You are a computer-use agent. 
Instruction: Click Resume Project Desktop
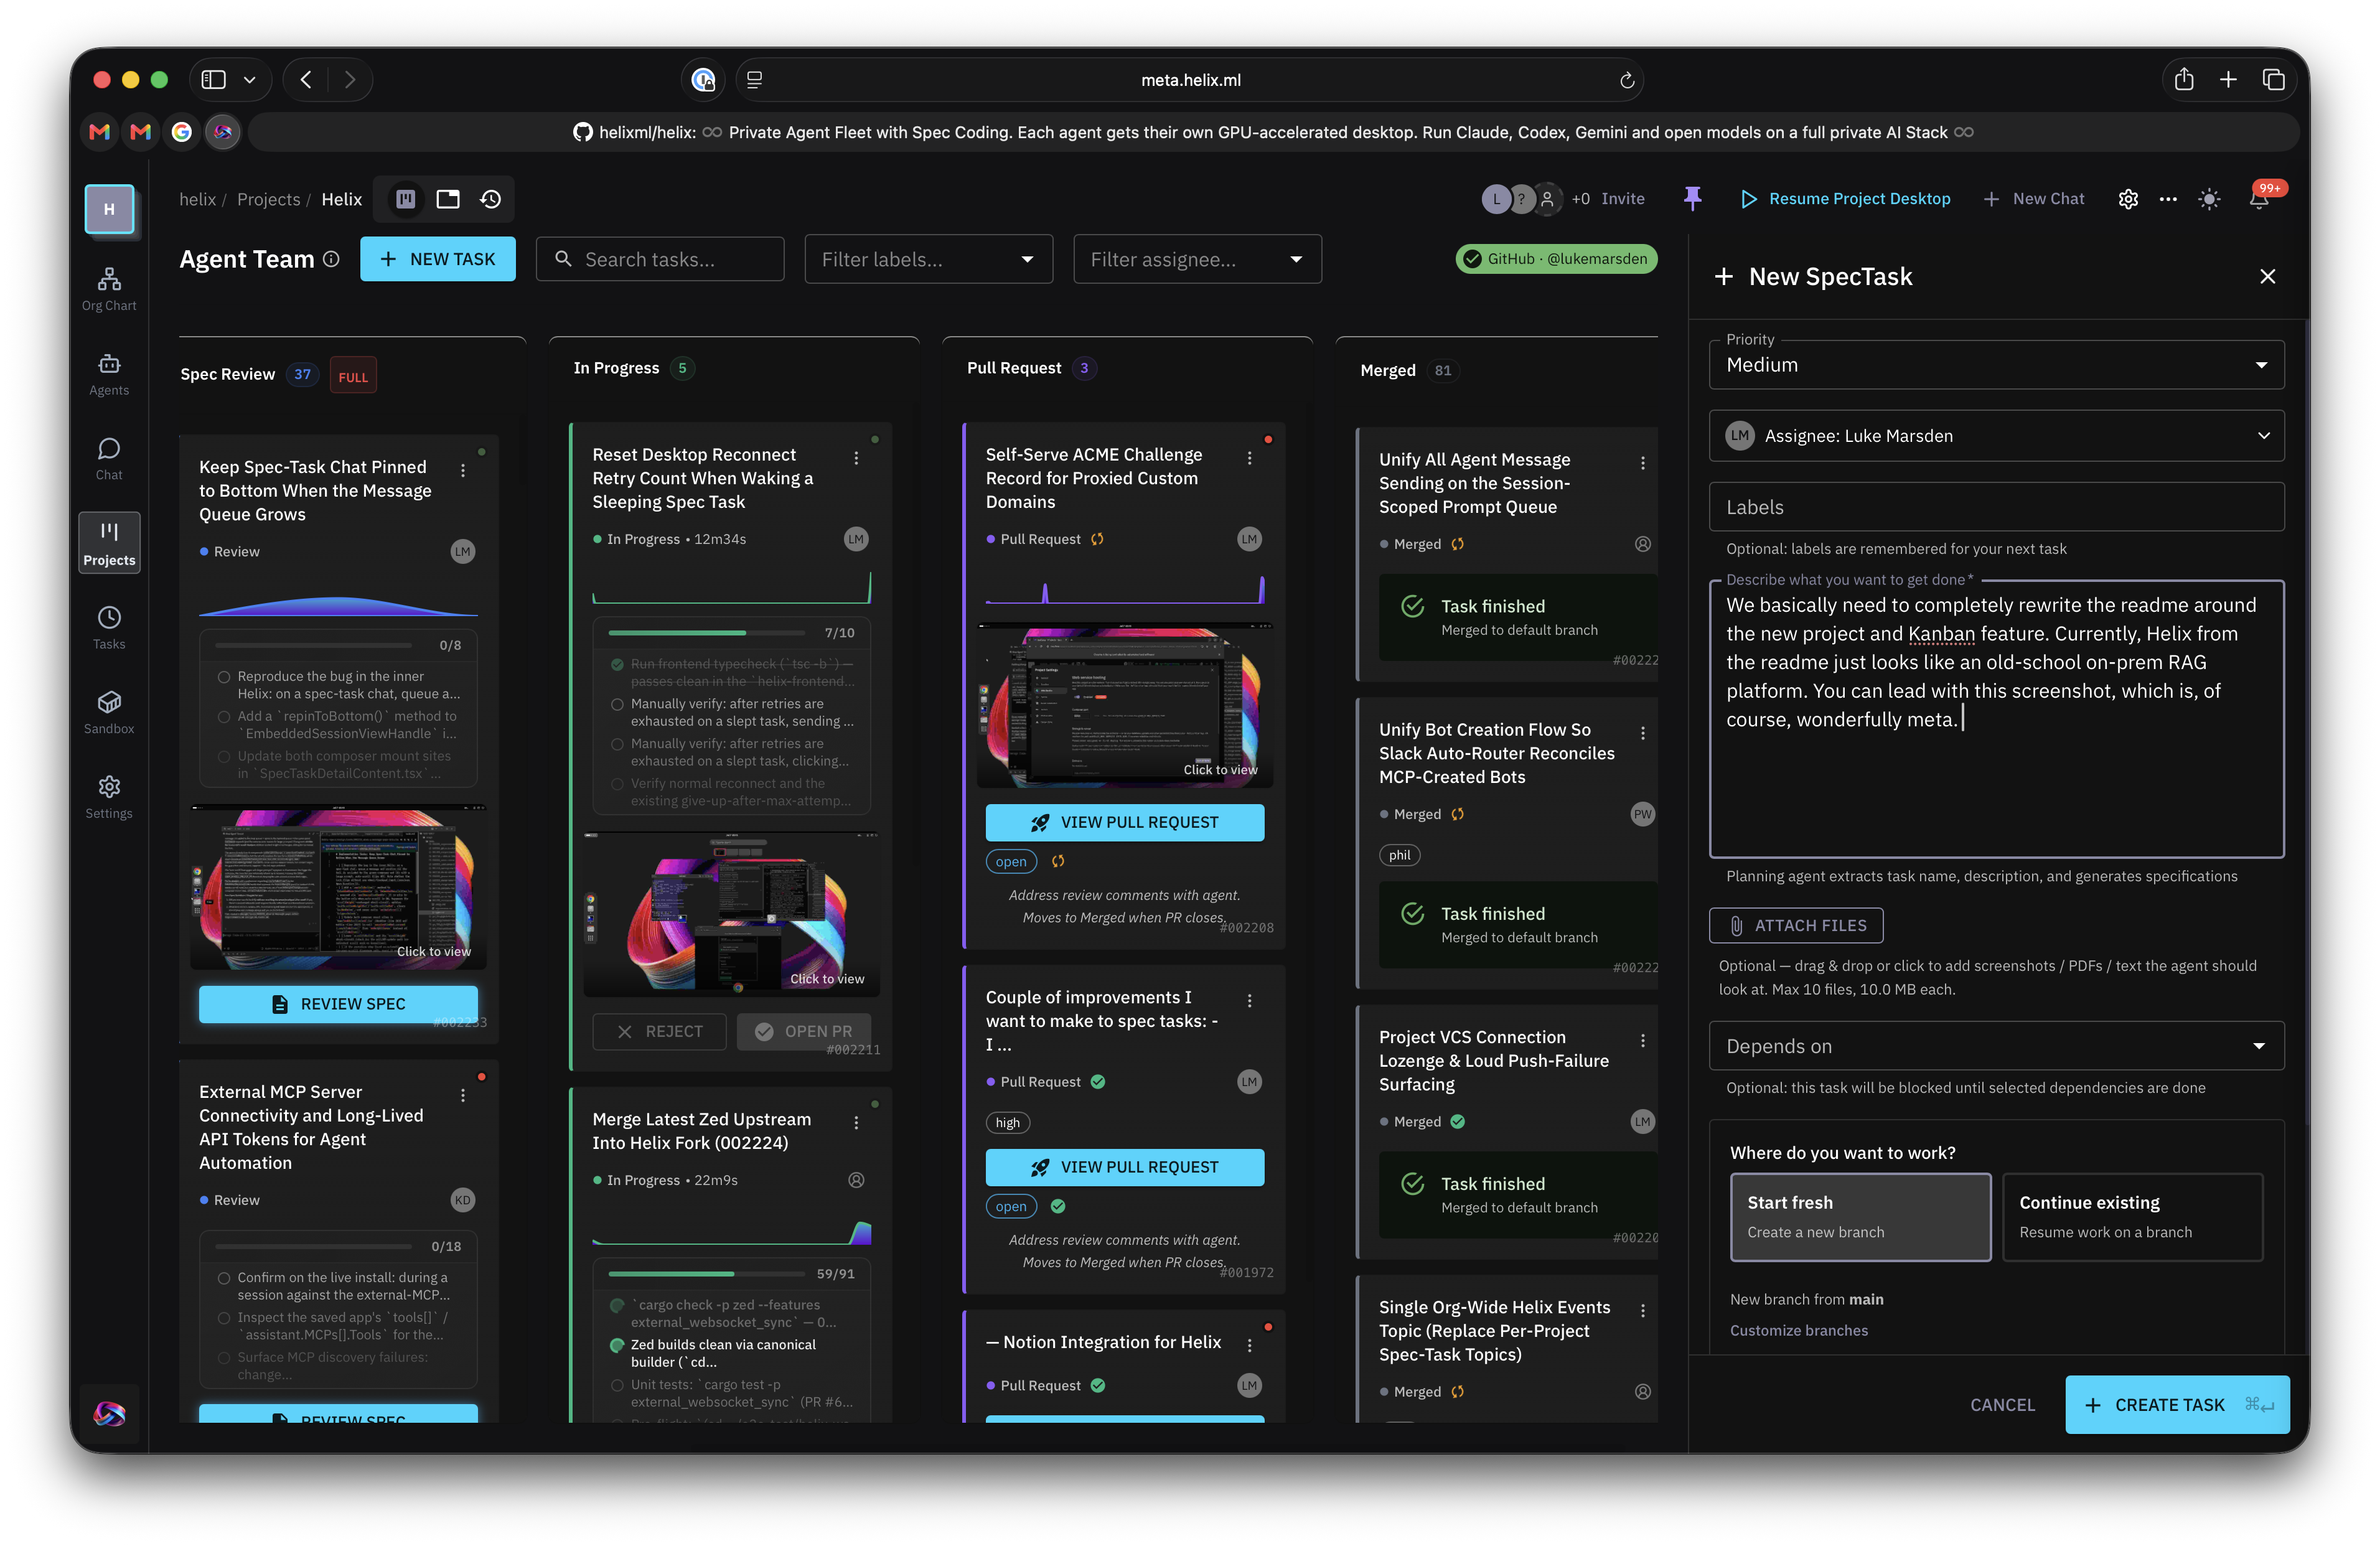pyautogui.click(x=1846, y=199)
